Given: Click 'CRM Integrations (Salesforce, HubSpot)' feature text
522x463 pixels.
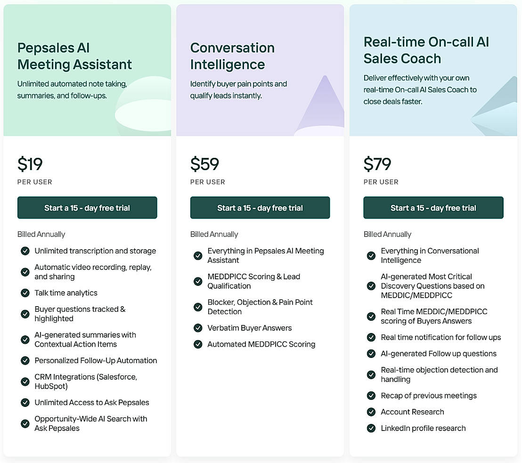Looking at the screenshot, I should point(86,382).
